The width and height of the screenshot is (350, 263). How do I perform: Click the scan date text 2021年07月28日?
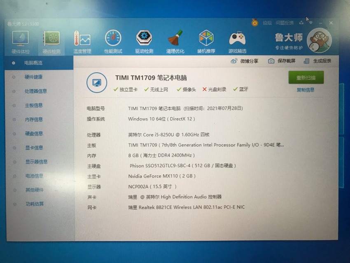[224, 108]
